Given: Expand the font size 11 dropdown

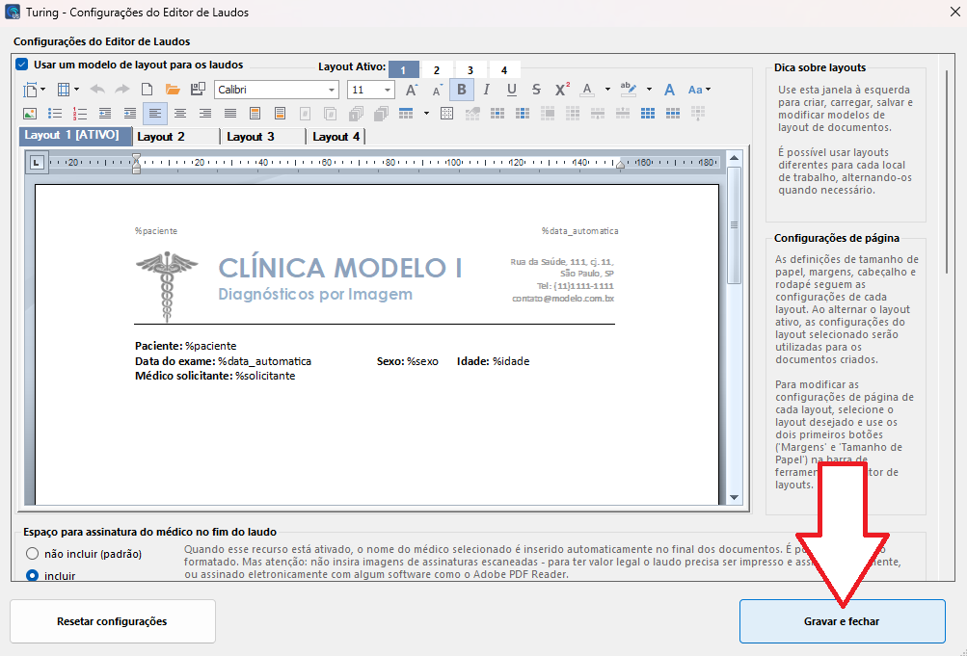Looking at the screenshot, I should coord(388,90).
